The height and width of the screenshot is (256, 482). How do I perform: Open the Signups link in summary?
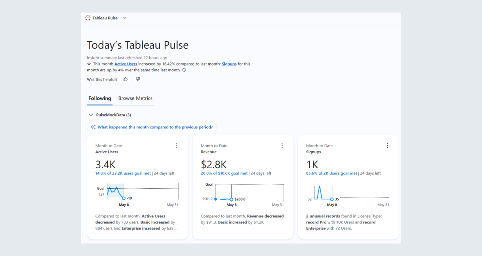(229, 64)
